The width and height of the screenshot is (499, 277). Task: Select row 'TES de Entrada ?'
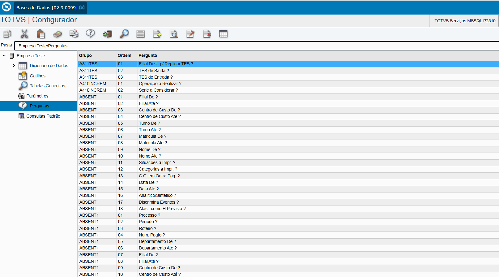[x=288, y=77]
